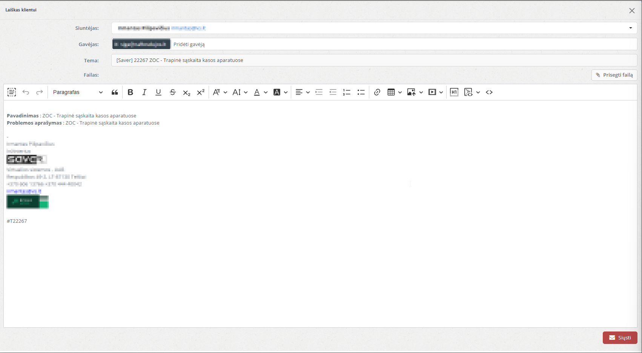
Task: Toggle underline text style
Action: (158, 92)
